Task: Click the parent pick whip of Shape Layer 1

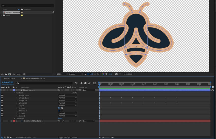Action: 80,90
